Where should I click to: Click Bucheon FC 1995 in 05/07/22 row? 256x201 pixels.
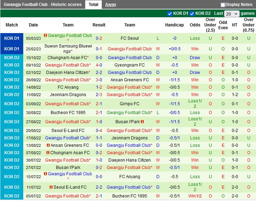(130, 196)
